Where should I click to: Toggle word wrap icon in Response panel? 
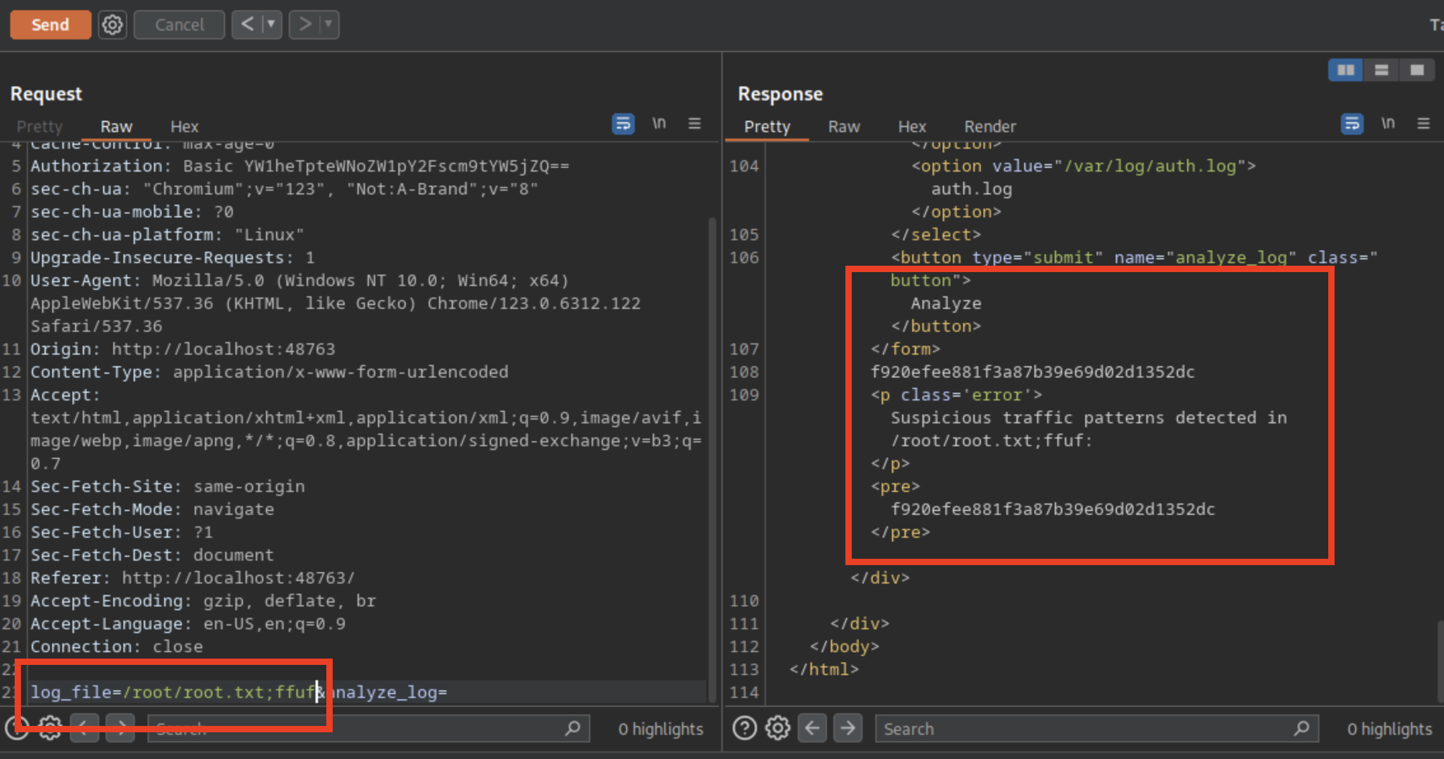(x=1352, y=123)
